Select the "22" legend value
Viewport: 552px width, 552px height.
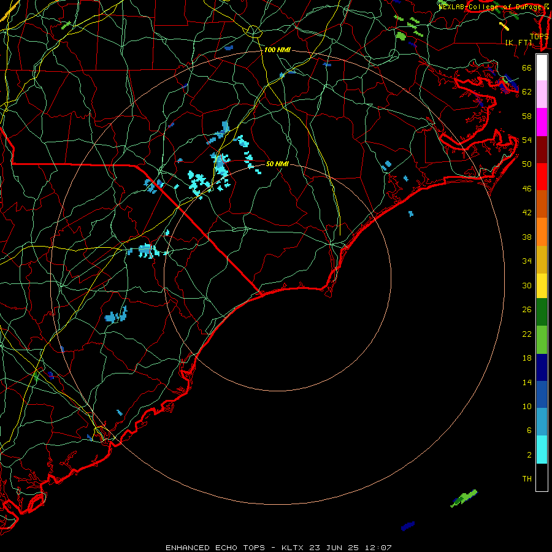point(527,334)
